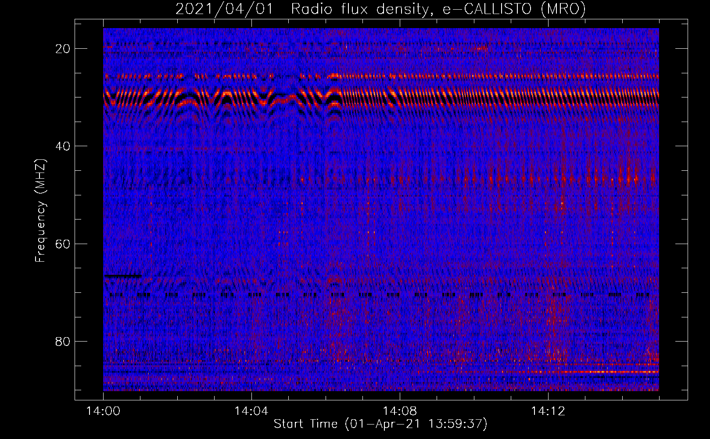Click the 40 MHz frequency label
This screenshot has height=439, width=710.
click(63, 146)
